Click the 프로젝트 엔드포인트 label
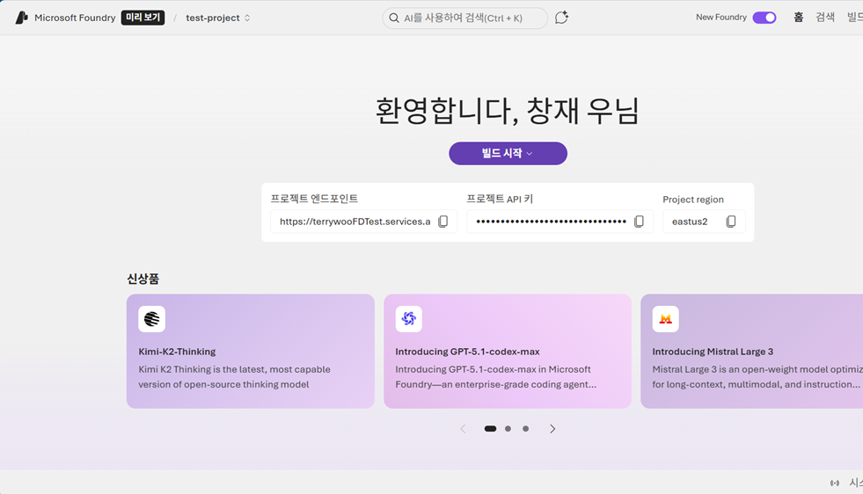The height and width of the screenshot is (494, 863). pos(314,199)
